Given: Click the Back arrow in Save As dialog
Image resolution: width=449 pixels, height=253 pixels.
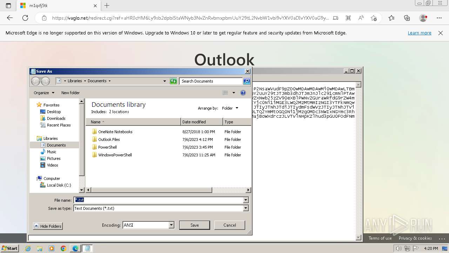Looking at the screenshot, I should point(35,81).
